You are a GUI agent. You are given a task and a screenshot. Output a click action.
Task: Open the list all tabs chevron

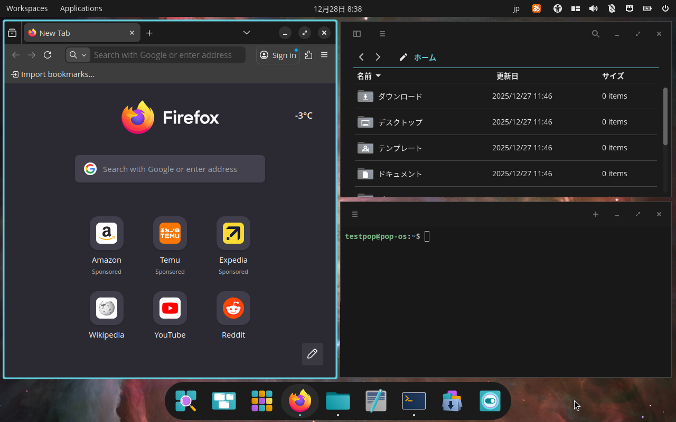pos(247,33)
